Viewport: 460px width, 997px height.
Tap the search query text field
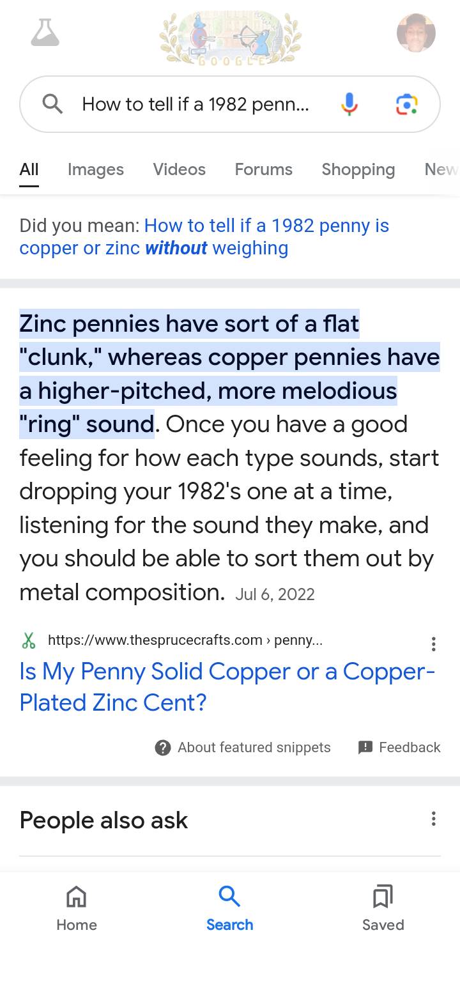tap(195, 104)
